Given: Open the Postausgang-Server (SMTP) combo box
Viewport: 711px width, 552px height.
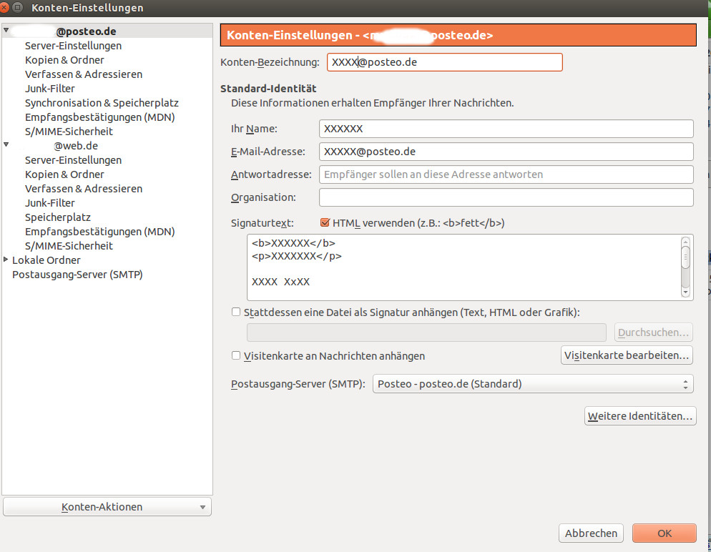Looking at the screenshot, I should click(533, 384).
